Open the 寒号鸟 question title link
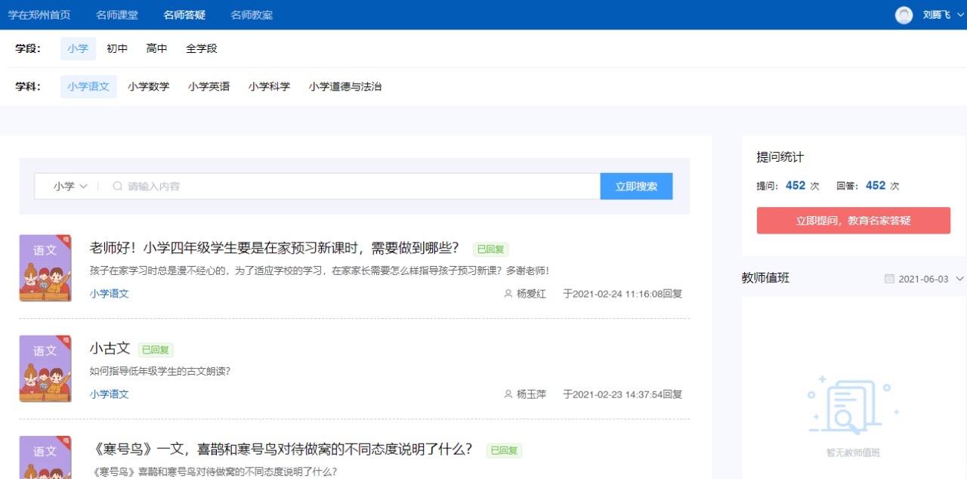Image resolution: width=967 pixels, height=479 pixels. click(281, 450)
